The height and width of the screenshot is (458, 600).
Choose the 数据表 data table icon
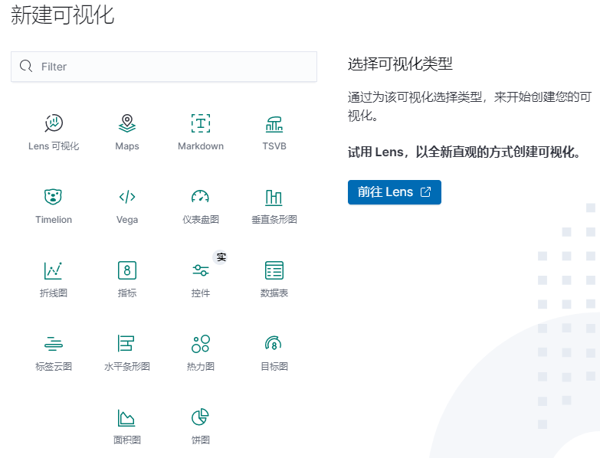tap(274, 270)
